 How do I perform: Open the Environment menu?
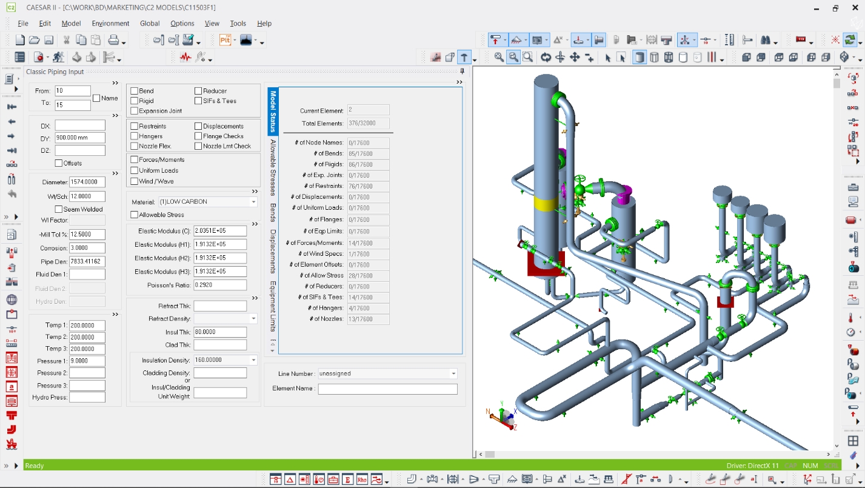110,24
